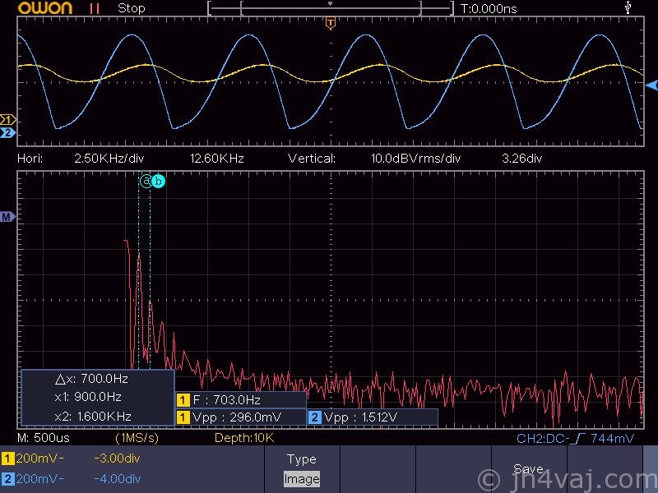Click the x2: 1.600KHz cursor readout
This screenshot has height=493, width=658.
click(93, 417)
